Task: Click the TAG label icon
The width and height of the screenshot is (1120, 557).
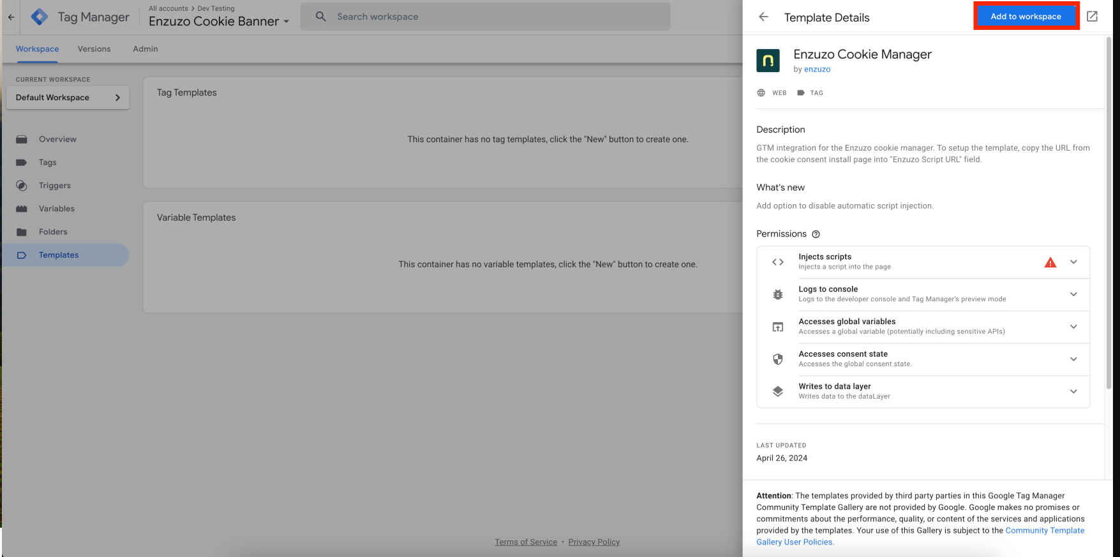Action: tap(801, 93)
